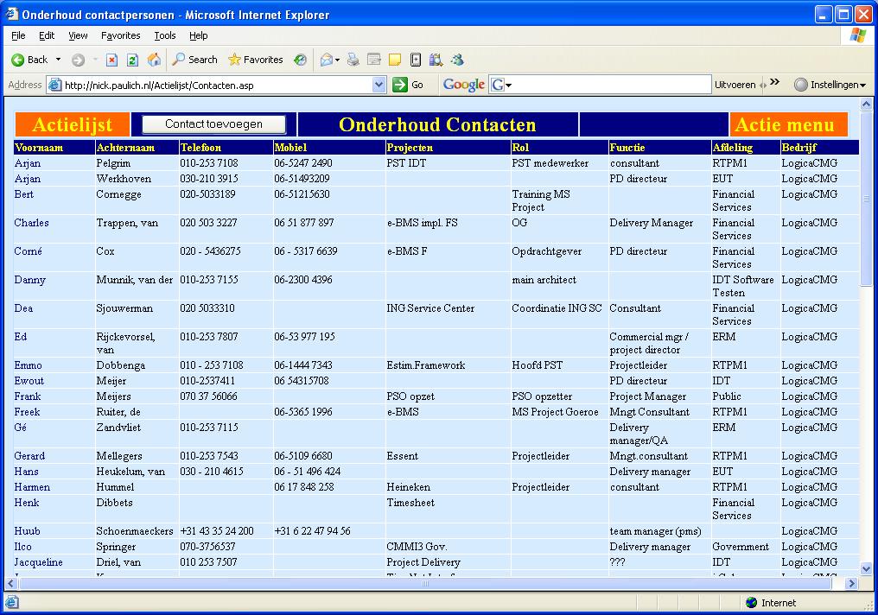
Task: Click the Windows flag logo
Action: click(x=857, y=35)
